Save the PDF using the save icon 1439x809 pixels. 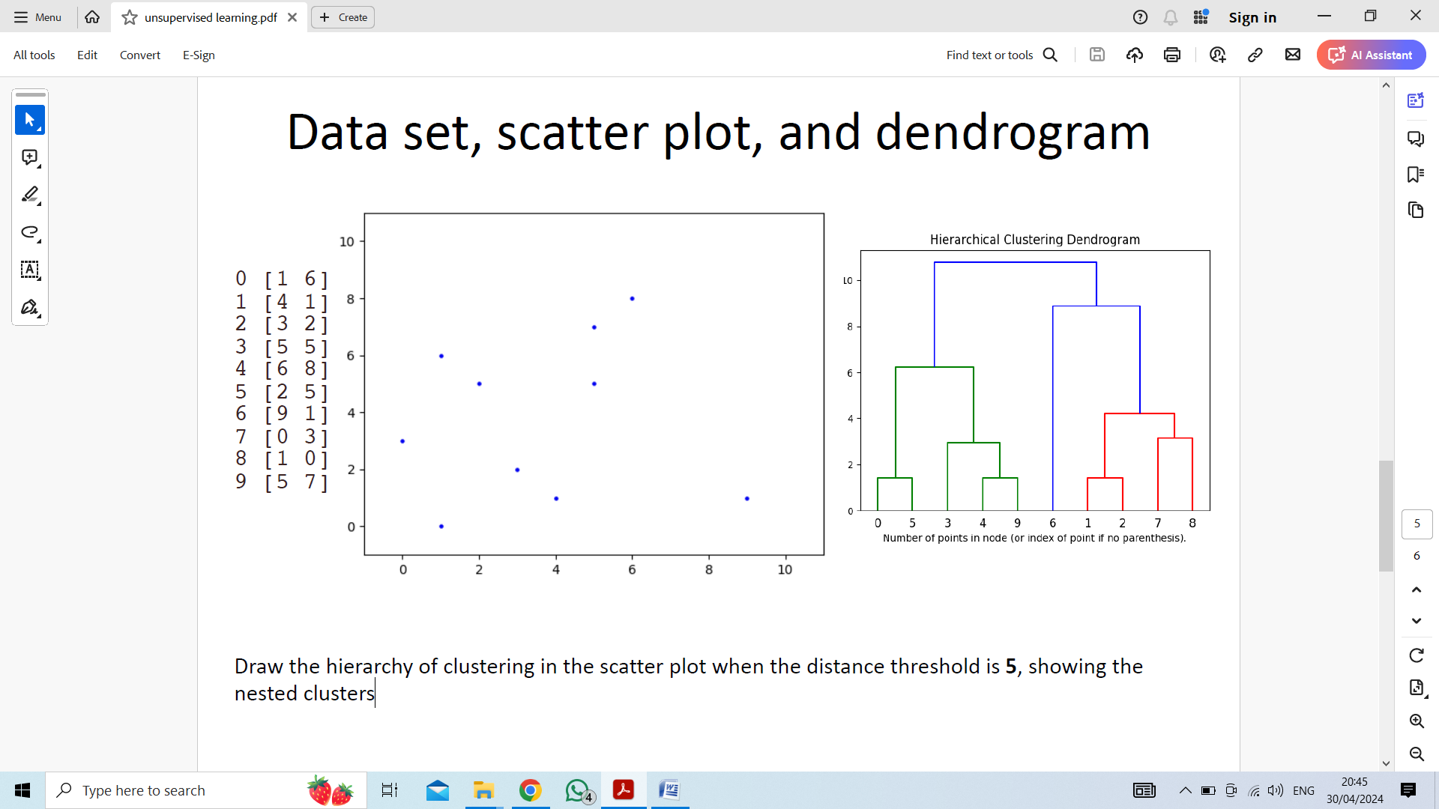pos(1096,55)
